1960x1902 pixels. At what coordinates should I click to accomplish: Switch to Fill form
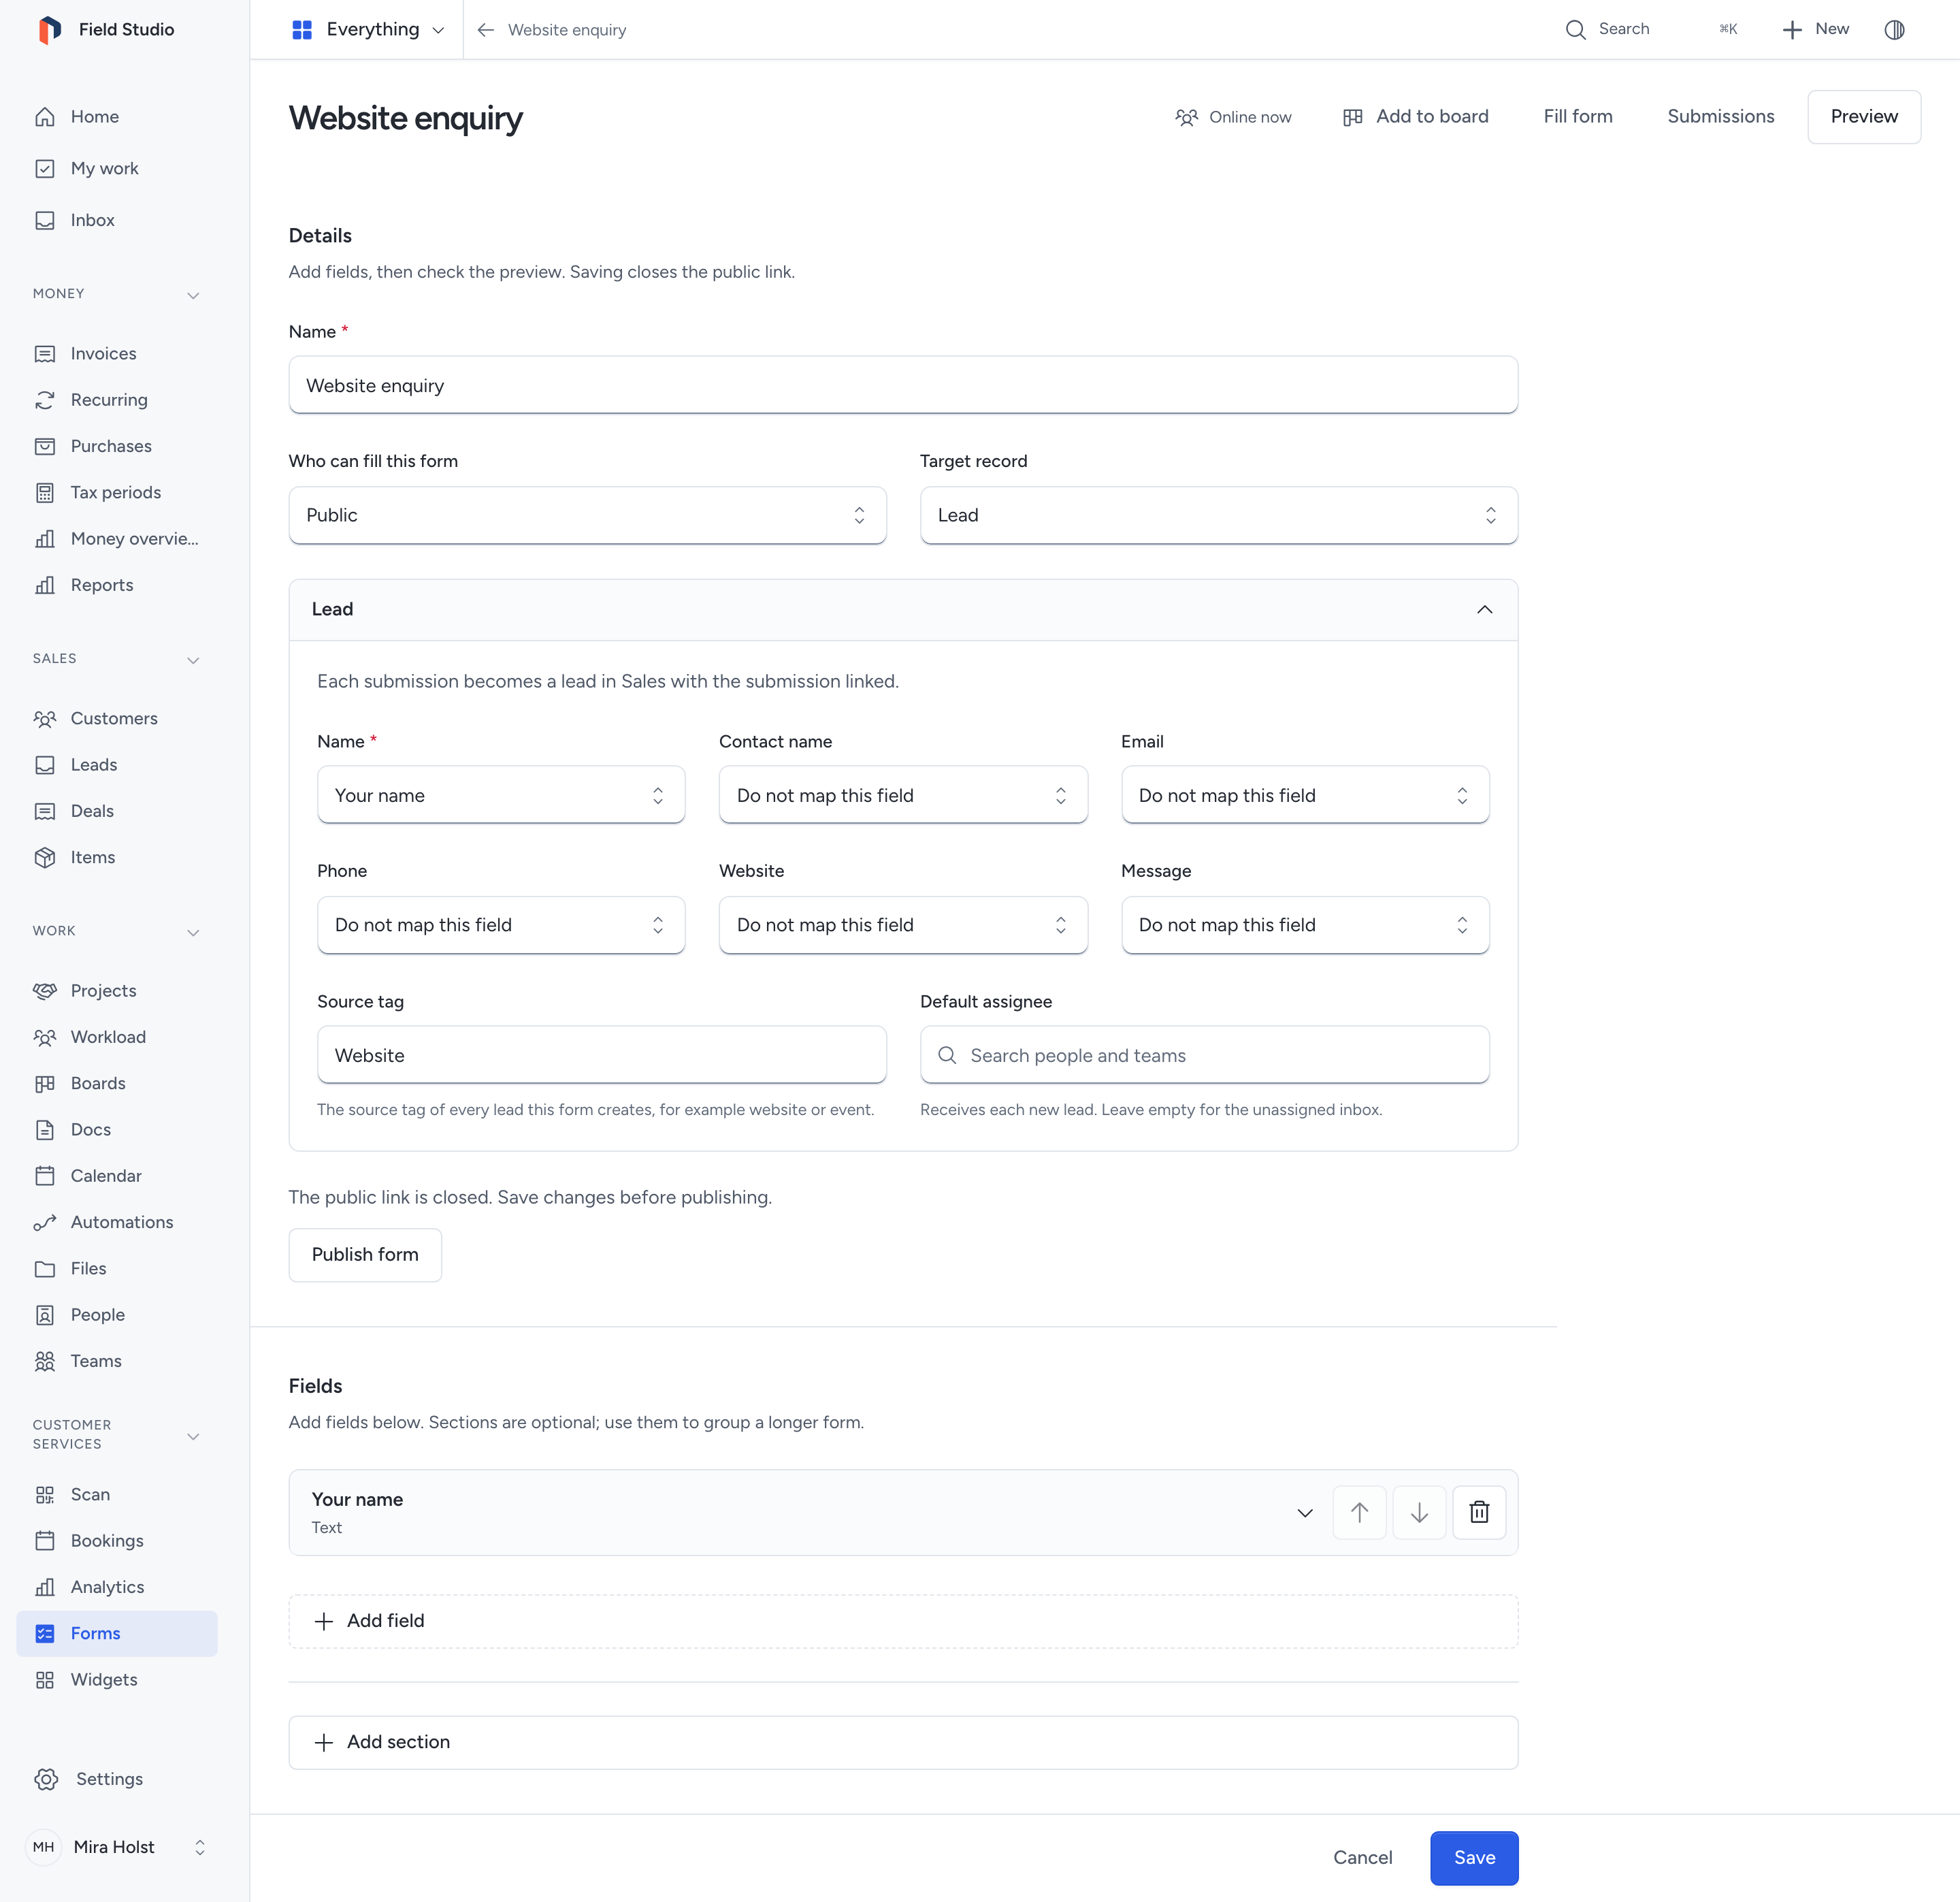point(1577,116)
